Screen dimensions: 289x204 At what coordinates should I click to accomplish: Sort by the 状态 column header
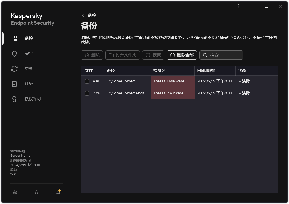click(242, 71)
